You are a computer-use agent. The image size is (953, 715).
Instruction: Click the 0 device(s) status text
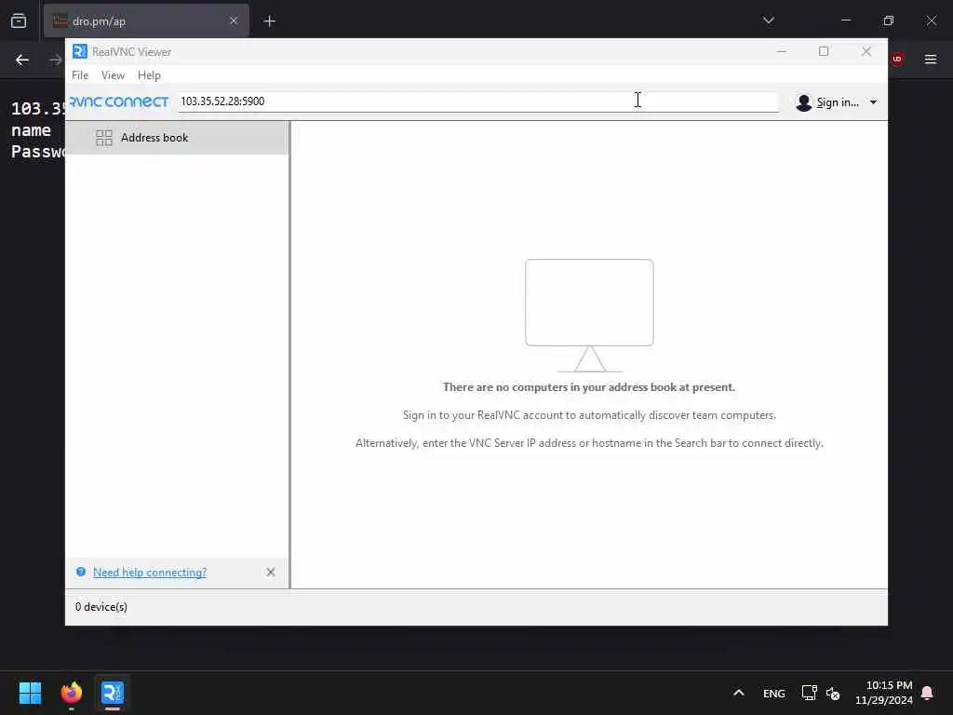101,607
